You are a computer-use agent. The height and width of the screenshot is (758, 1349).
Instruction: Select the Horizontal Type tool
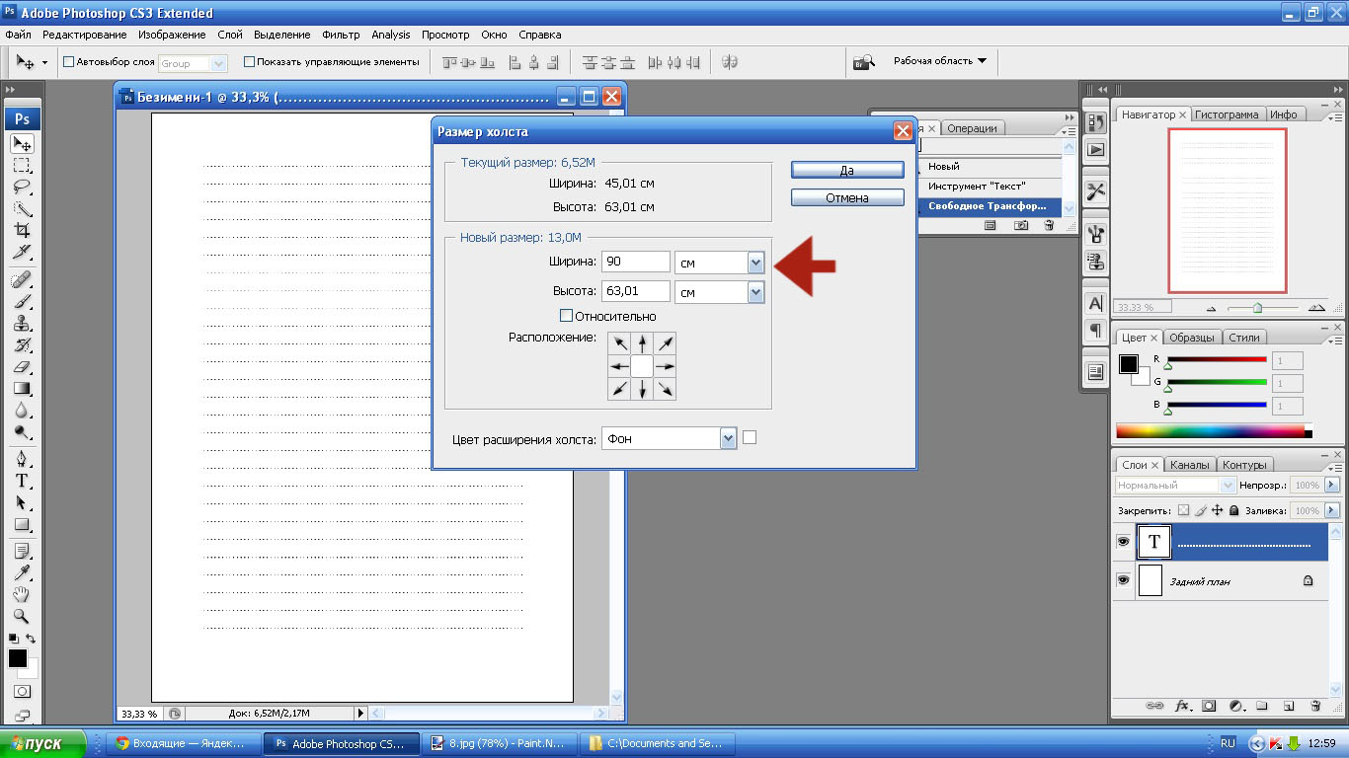[x=22, y=481]
